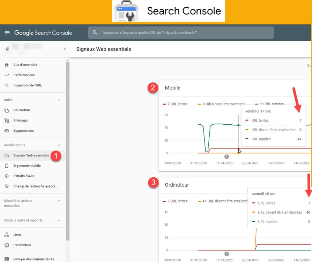Collapse the Améliorations section chevron
Screen dimensions: 312x262
(59, 145)
